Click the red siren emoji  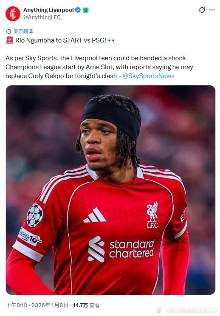[10, 40]
